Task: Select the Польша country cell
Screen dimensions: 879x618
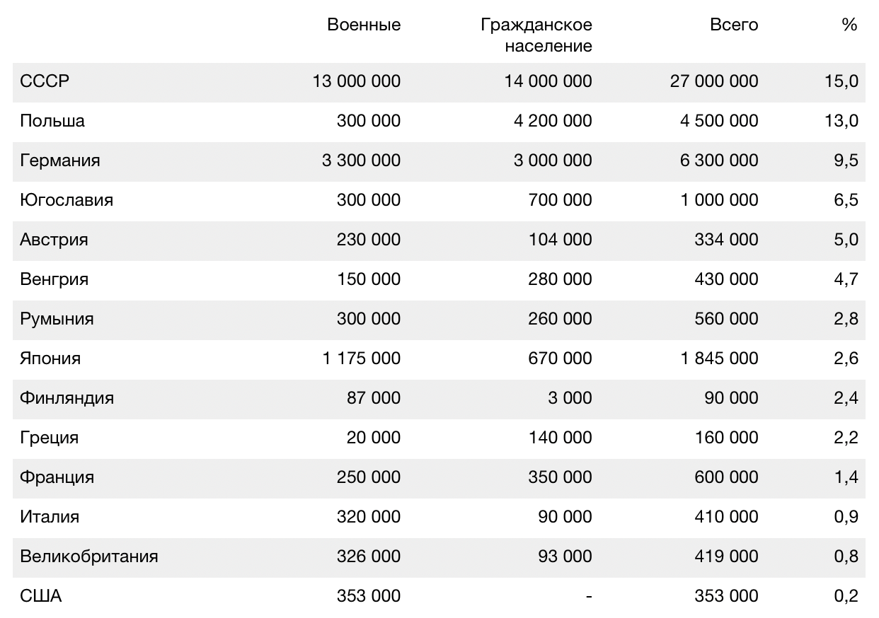Action: pos(52,121)
